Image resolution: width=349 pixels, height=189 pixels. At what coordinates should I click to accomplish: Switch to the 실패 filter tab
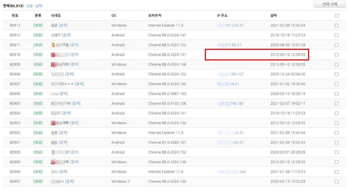pyautogui.click(x=39, y=6)
